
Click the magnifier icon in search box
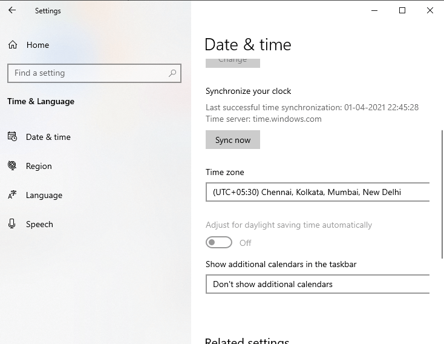tap(172, 73)
